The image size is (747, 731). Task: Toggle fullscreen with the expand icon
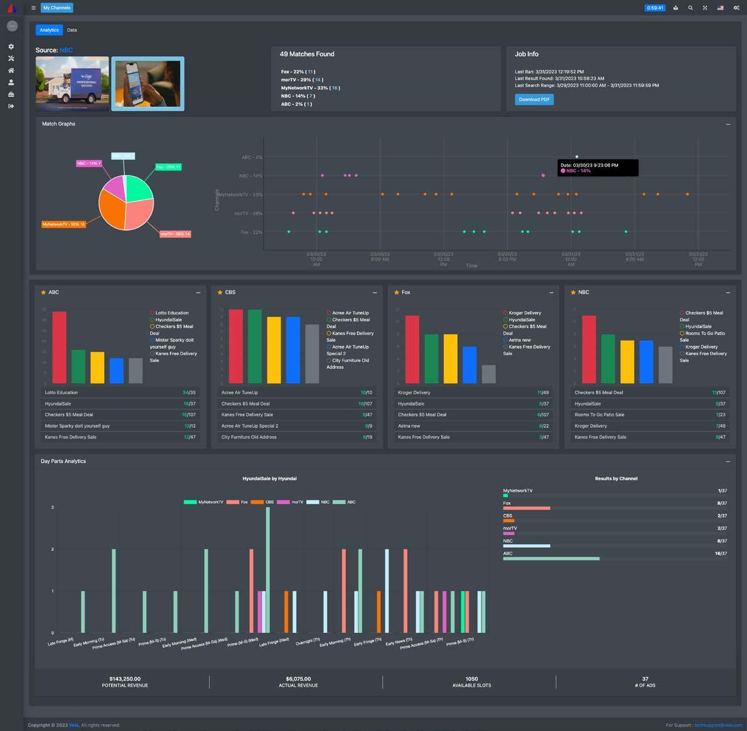point(705,7)
